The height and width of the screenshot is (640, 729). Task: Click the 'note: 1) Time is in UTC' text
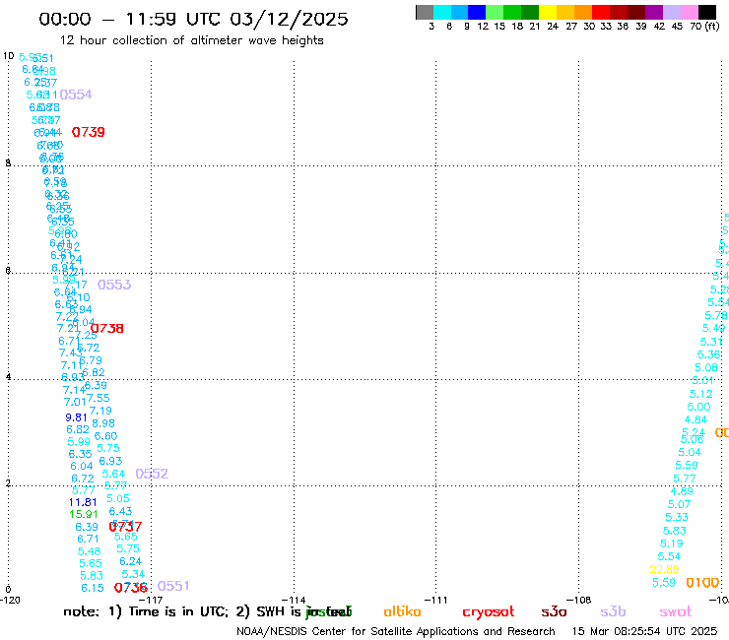tap(146, 611)
